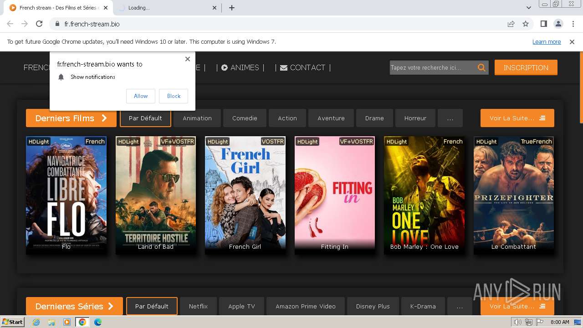Select the Comedie genre tab

[245, 118]
